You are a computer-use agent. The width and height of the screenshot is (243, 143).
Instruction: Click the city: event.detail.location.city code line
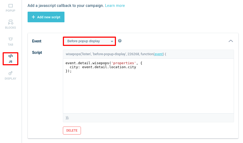[103, 67]
